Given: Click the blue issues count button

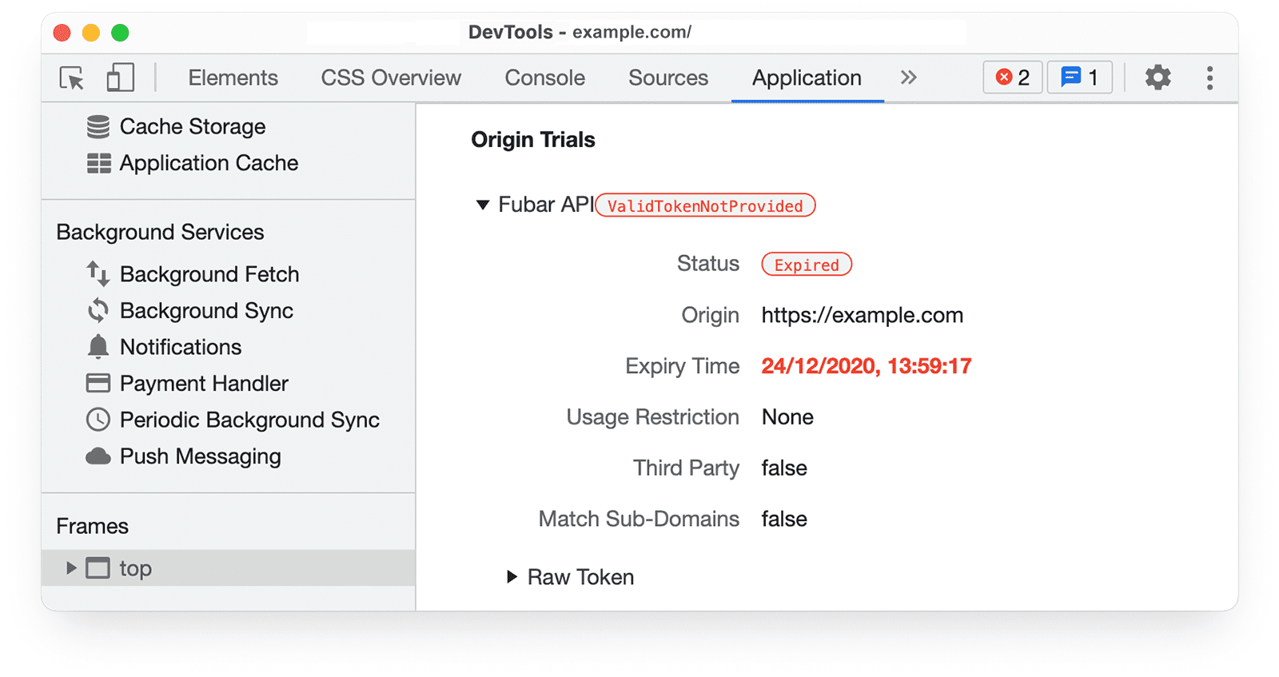Looking at the screenshot, I should coord(1079,78).
